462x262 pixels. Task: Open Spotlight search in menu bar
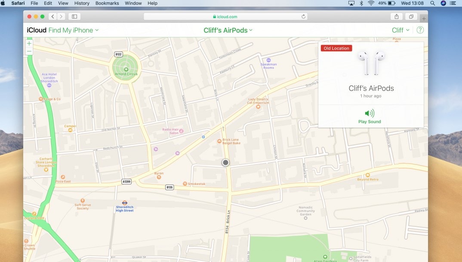(433, 3)
